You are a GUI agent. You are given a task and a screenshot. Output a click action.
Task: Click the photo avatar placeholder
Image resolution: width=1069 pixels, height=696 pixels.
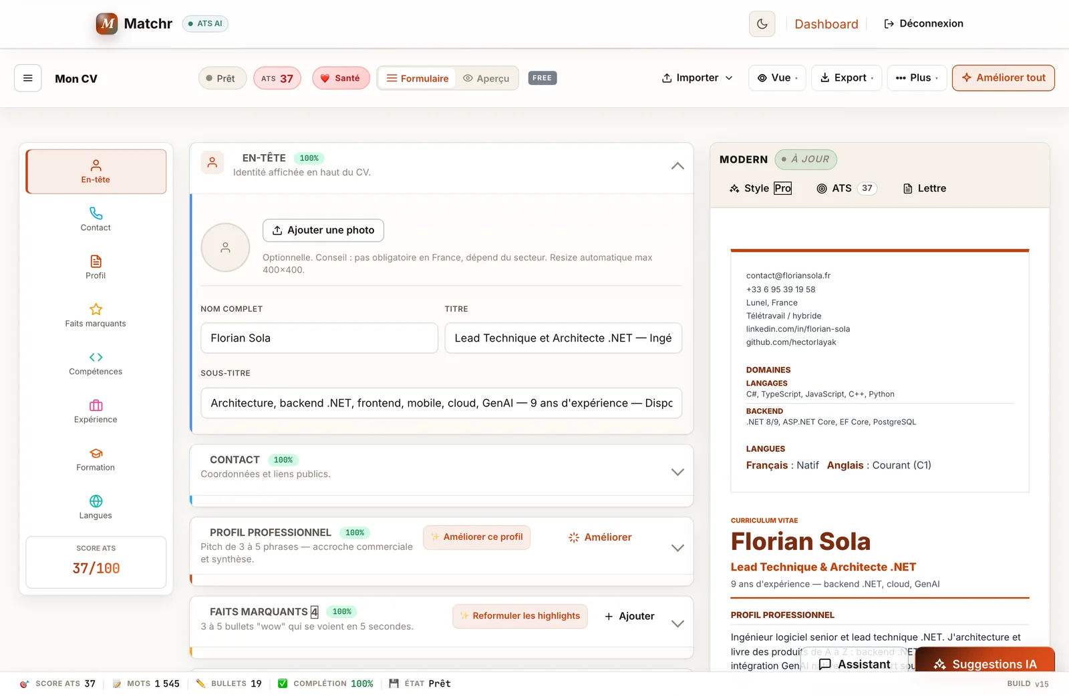226,248
